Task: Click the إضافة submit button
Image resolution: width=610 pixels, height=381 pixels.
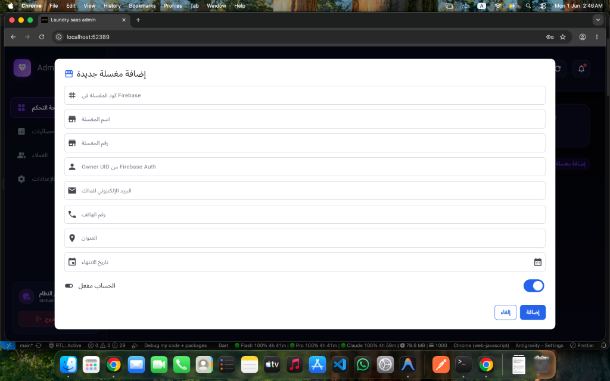Action: 533,312
